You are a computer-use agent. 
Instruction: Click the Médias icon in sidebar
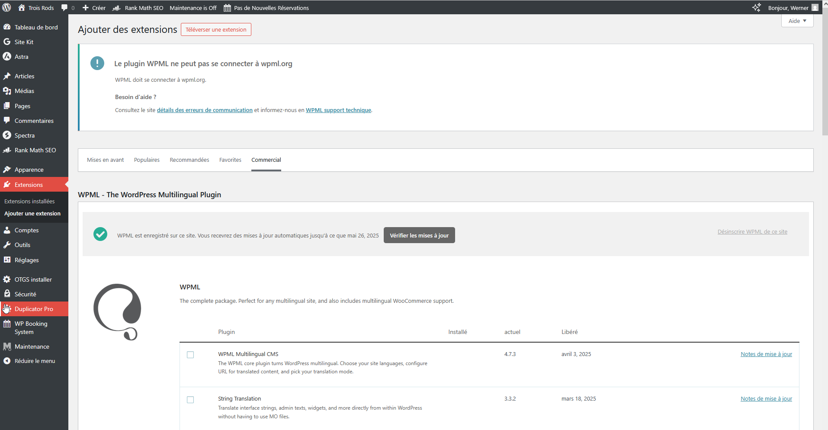point(7,90)
